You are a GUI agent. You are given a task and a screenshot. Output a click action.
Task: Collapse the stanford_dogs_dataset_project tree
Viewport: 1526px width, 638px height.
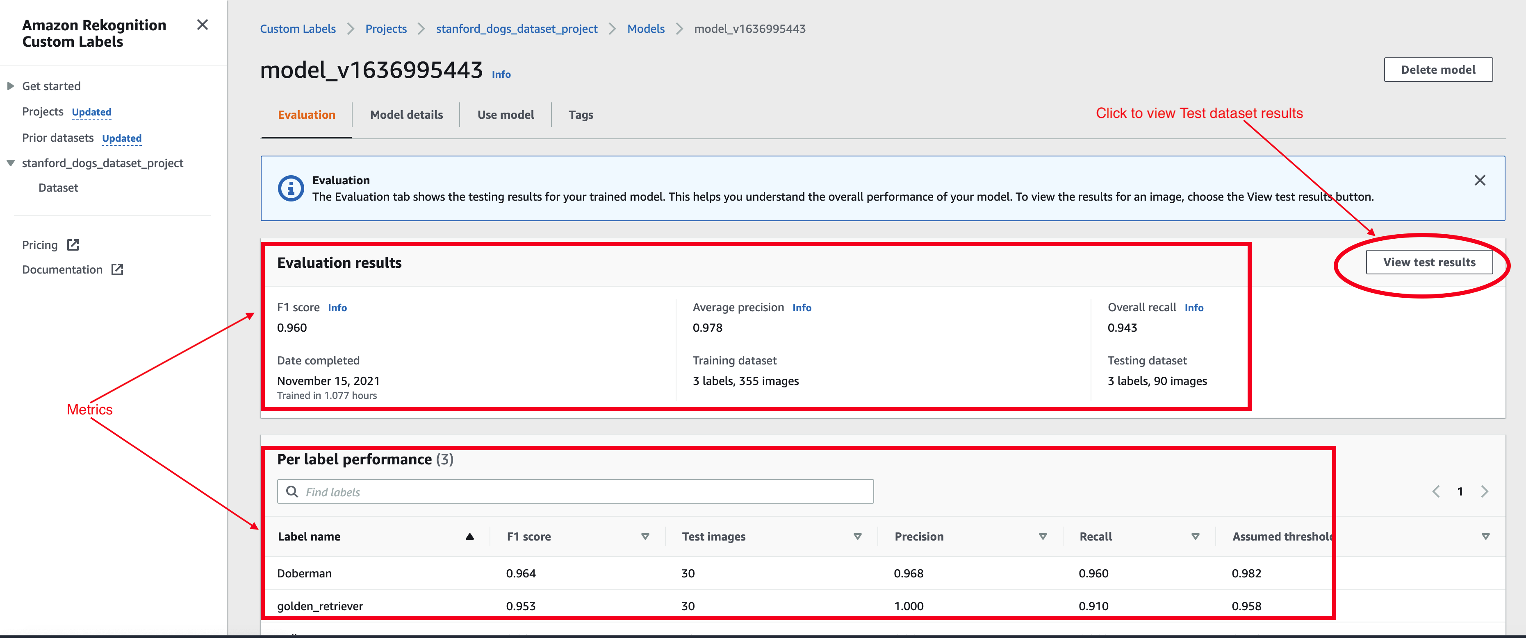[x=11, y=163]
